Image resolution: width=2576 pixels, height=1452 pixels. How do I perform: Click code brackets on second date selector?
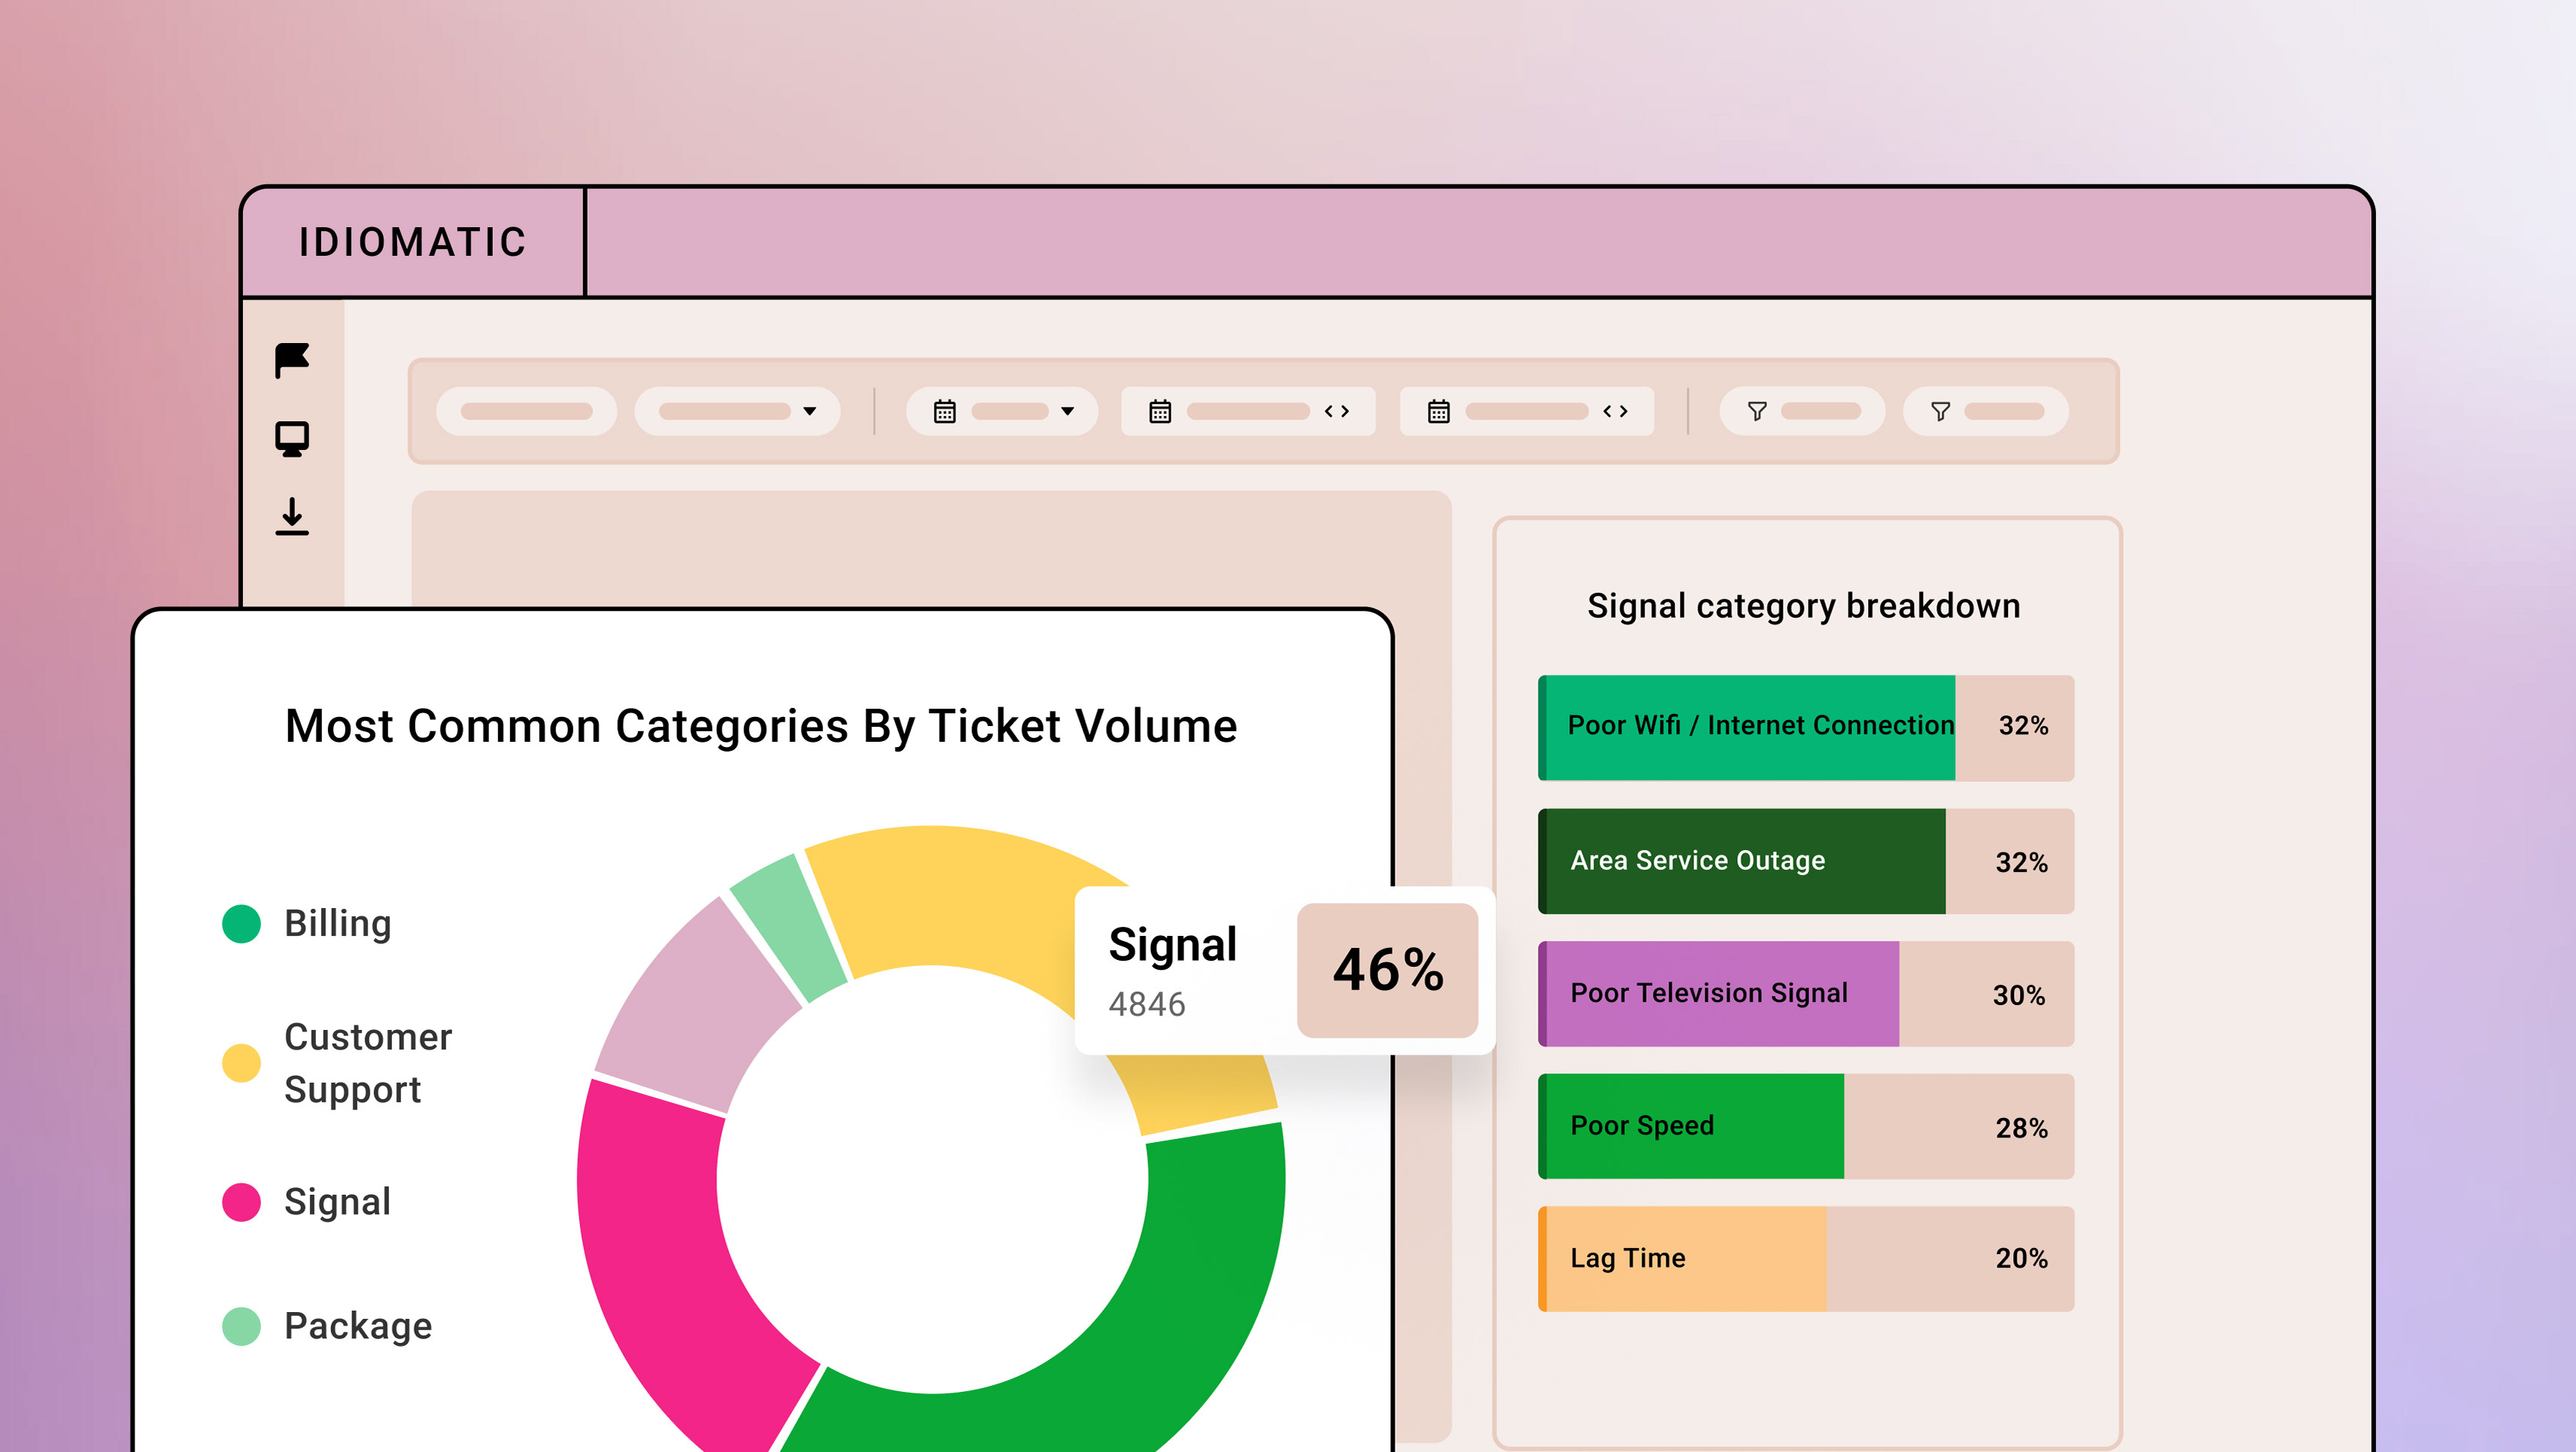(1337, 412)
